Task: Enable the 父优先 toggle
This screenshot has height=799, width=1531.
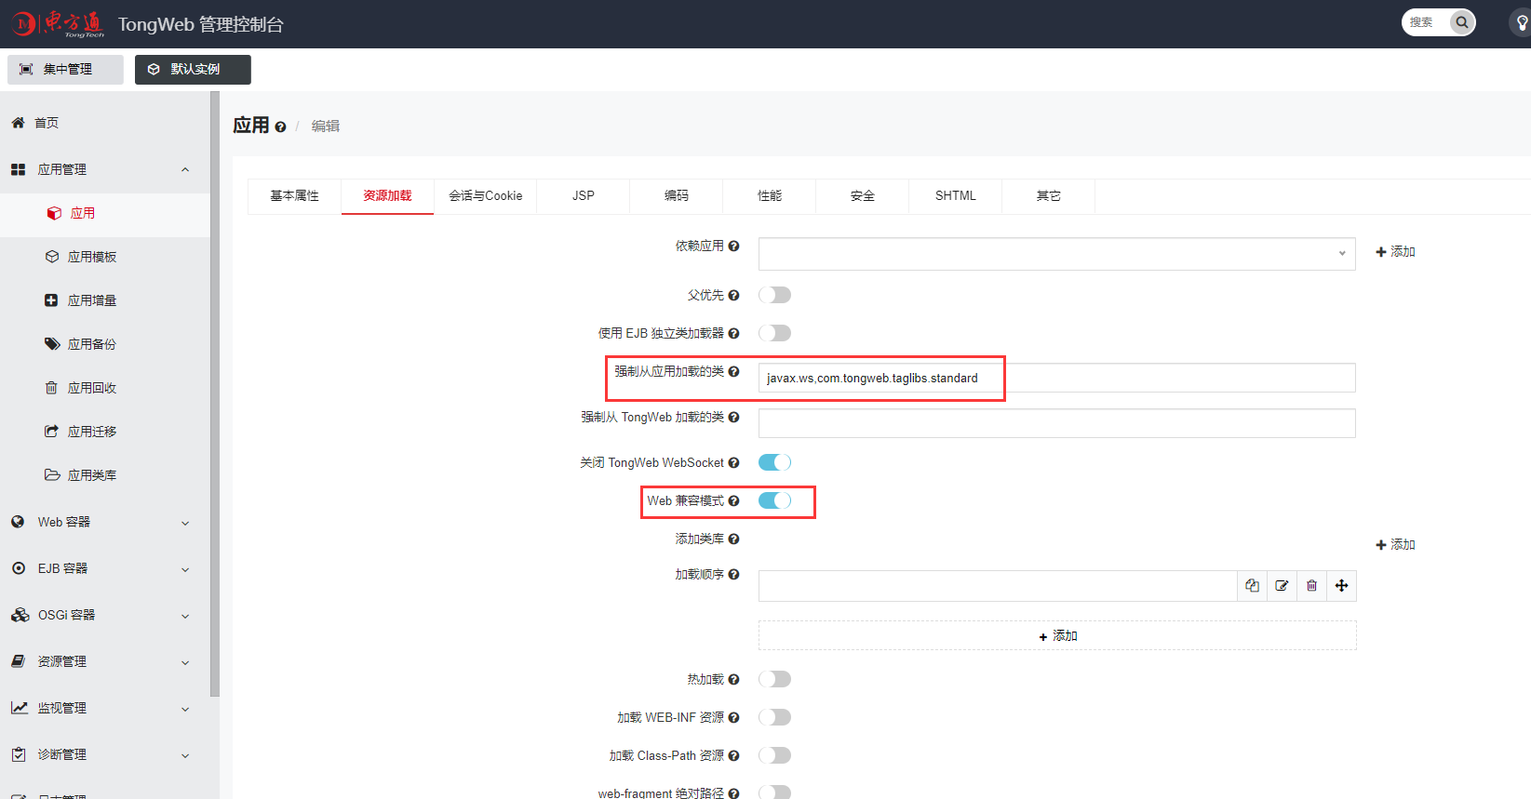Action: tap(774, 295)
